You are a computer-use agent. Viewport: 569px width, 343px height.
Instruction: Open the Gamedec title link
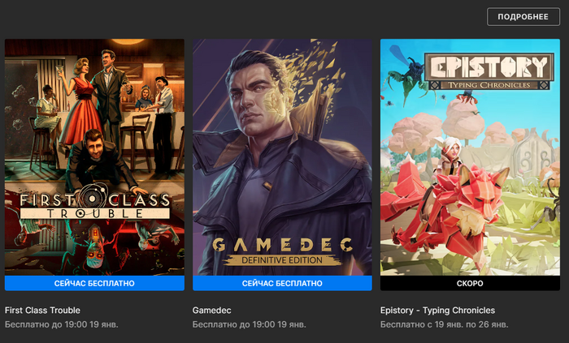211,310
